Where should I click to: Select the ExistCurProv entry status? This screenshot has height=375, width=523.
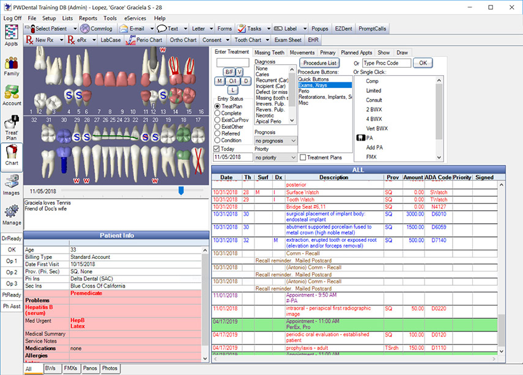pos(218,120)
